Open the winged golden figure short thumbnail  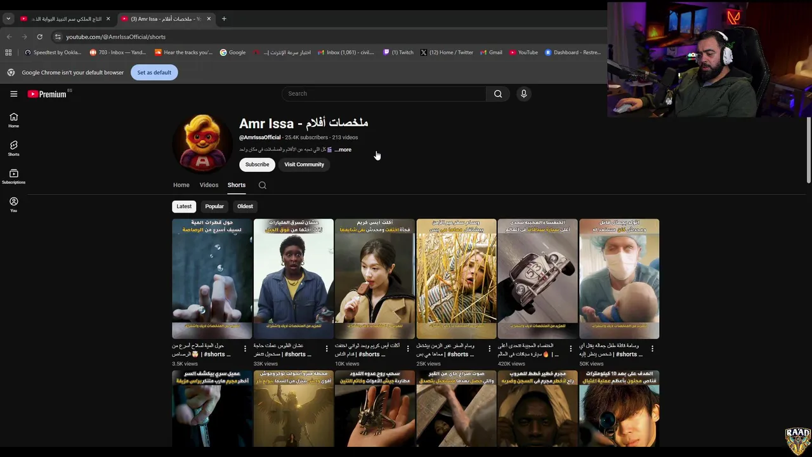pyautogui.click(x=293, y=409)
